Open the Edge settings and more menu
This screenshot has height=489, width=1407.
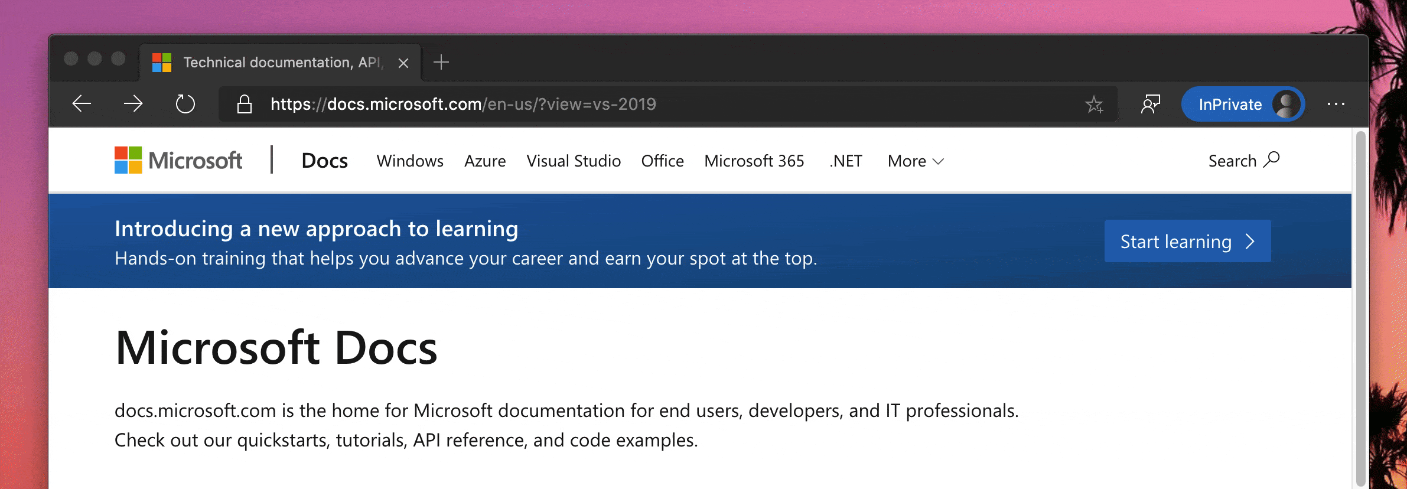pyautogui.click(x=1336, y=104)
